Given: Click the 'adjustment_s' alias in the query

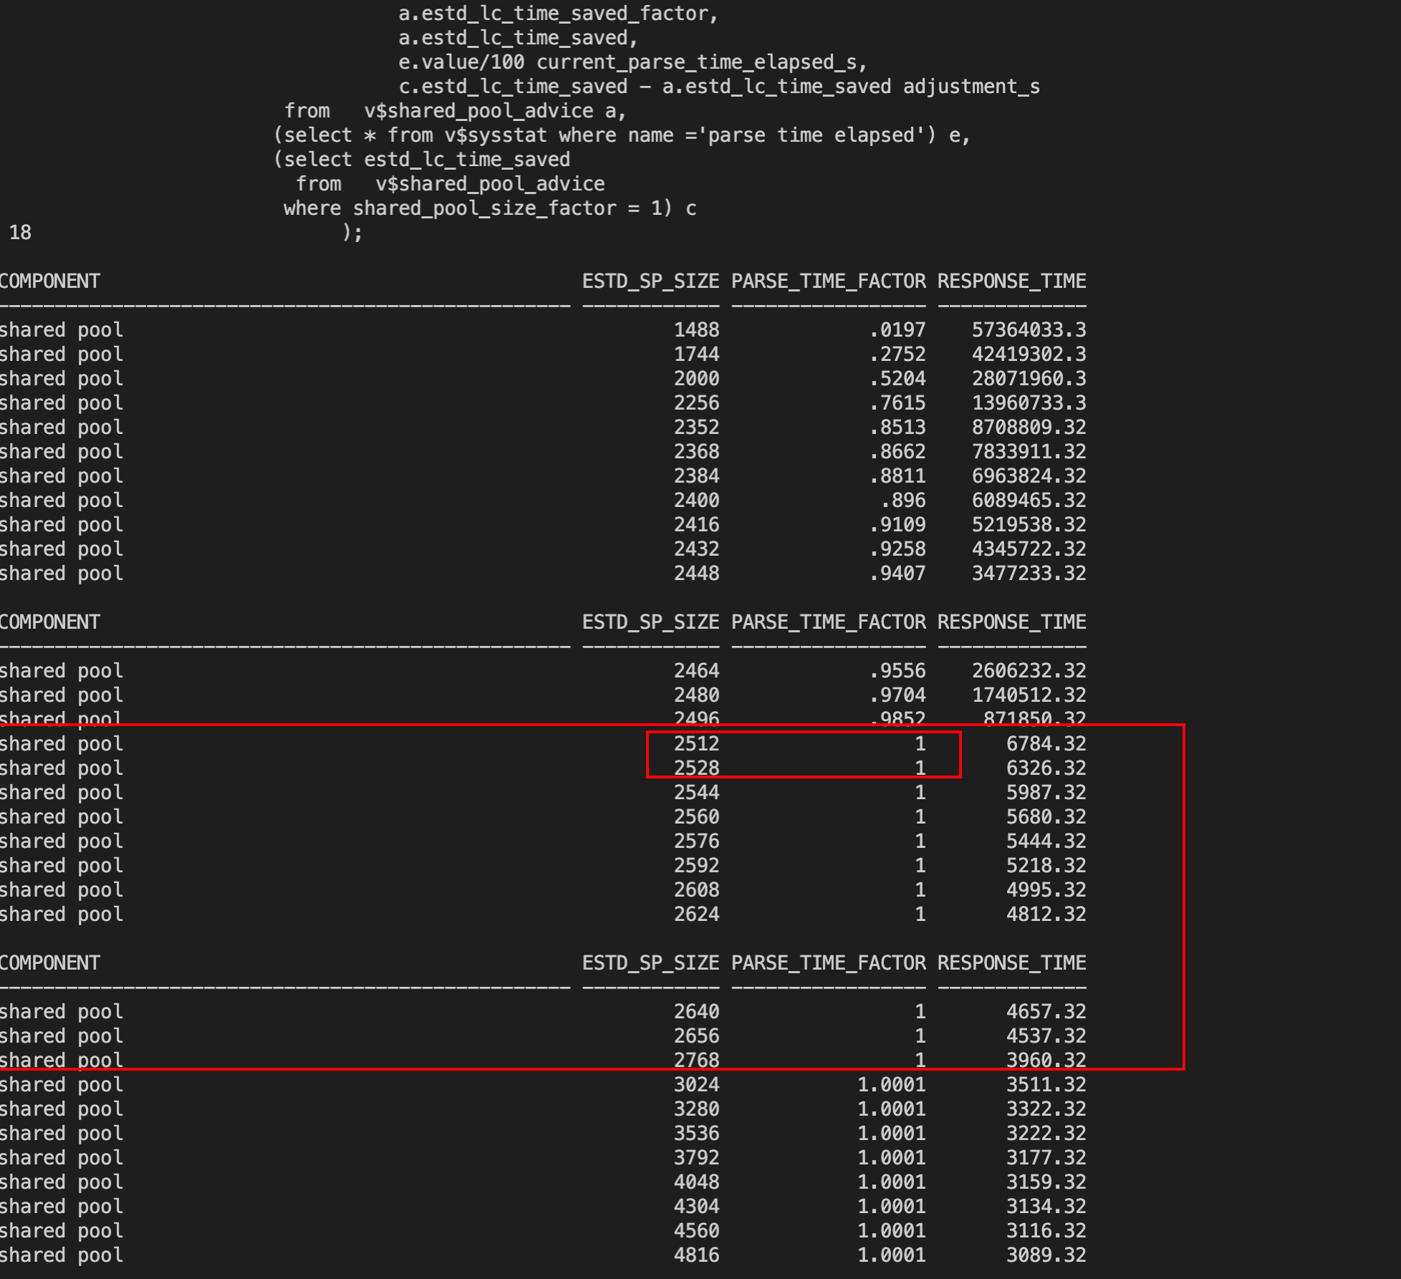Looking at the screenshot, I should click(971, 86).
